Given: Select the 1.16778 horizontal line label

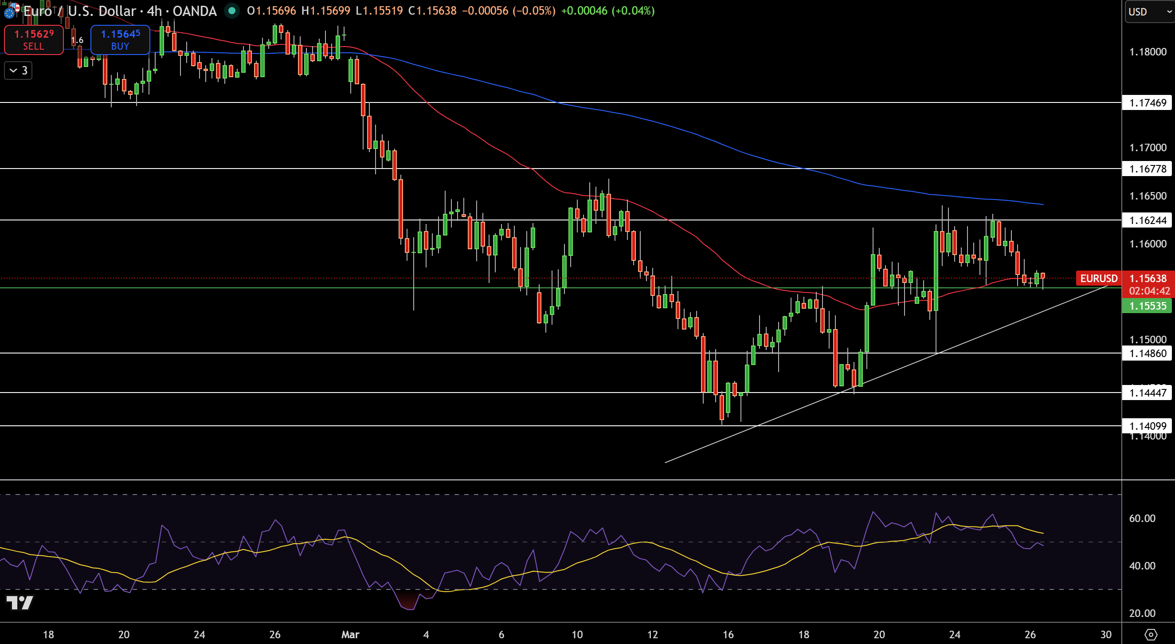Looking at the screenshot, I should coord(1147,169).
